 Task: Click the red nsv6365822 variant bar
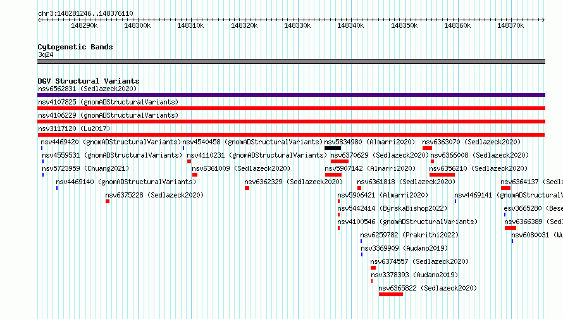pos(391,294)
